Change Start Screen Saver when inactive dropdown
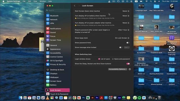The image size is (180, 101). [126, 11]
